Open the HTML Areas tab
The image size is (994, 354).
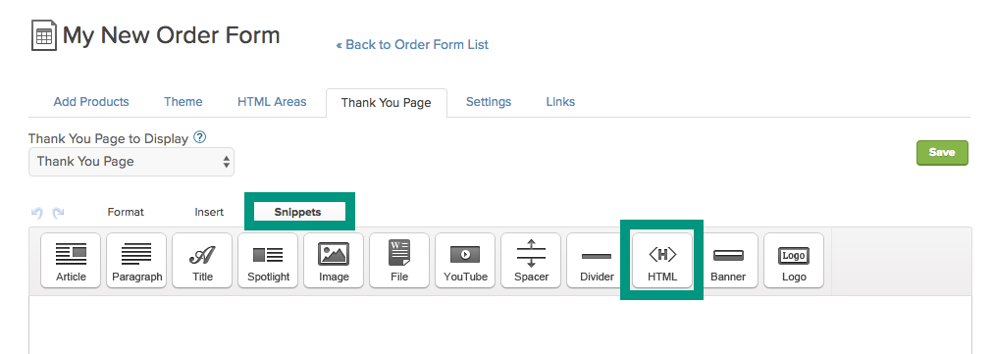[x=272, y=102]
